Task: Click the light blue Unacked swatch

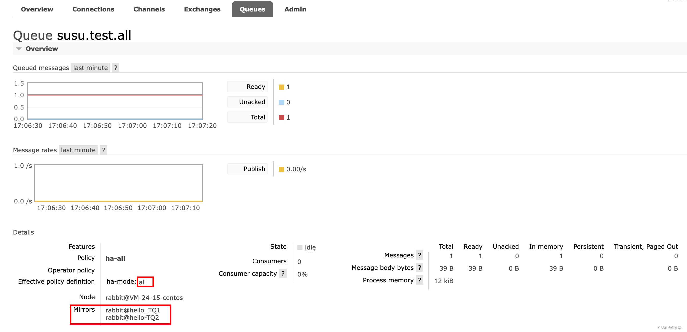Action: (281, 102)
